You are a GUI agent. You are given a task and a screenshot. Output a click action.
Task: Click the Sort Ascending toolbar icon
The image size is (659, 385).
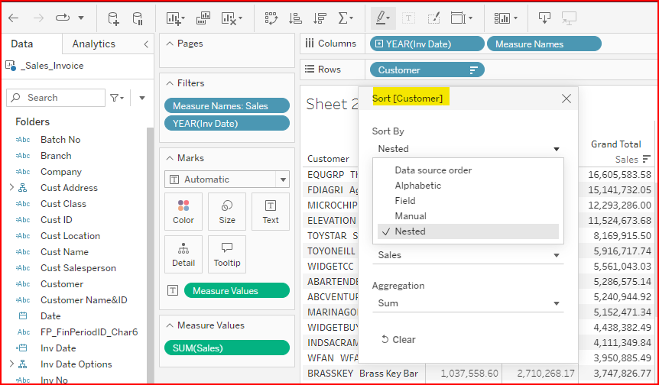296,18
